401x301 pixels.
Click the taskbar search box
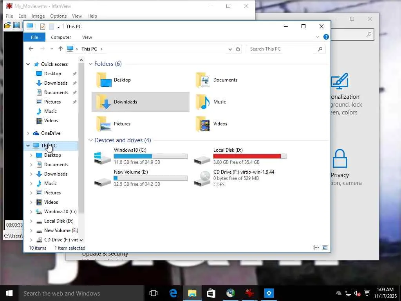81,293
